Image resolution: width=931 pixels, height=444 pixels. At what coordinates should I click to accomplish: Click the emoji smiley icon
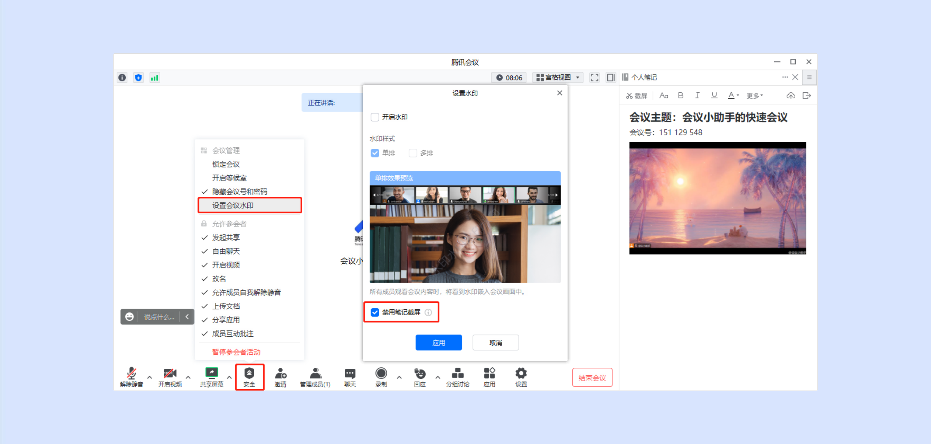point(130,317)
